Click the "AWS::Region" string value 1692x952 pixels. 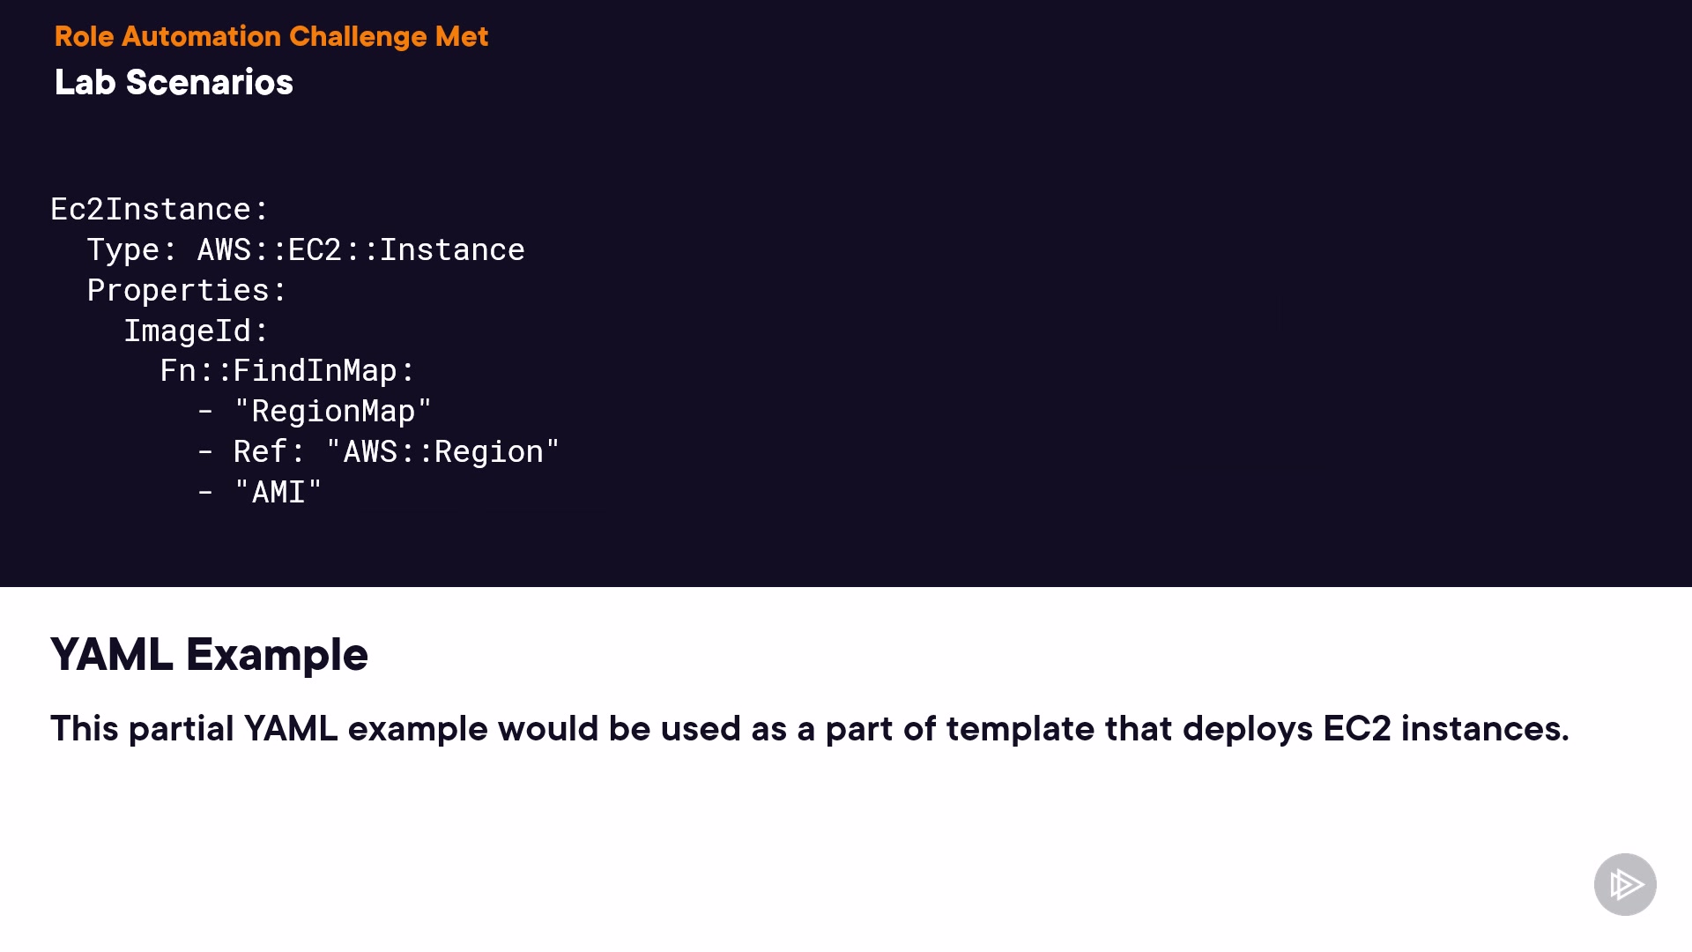(x=442, y=452)
